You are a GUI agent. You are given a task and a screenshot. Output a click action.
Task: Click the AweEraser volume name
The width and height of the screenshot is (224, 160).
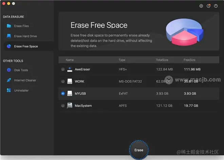[82, 69]
